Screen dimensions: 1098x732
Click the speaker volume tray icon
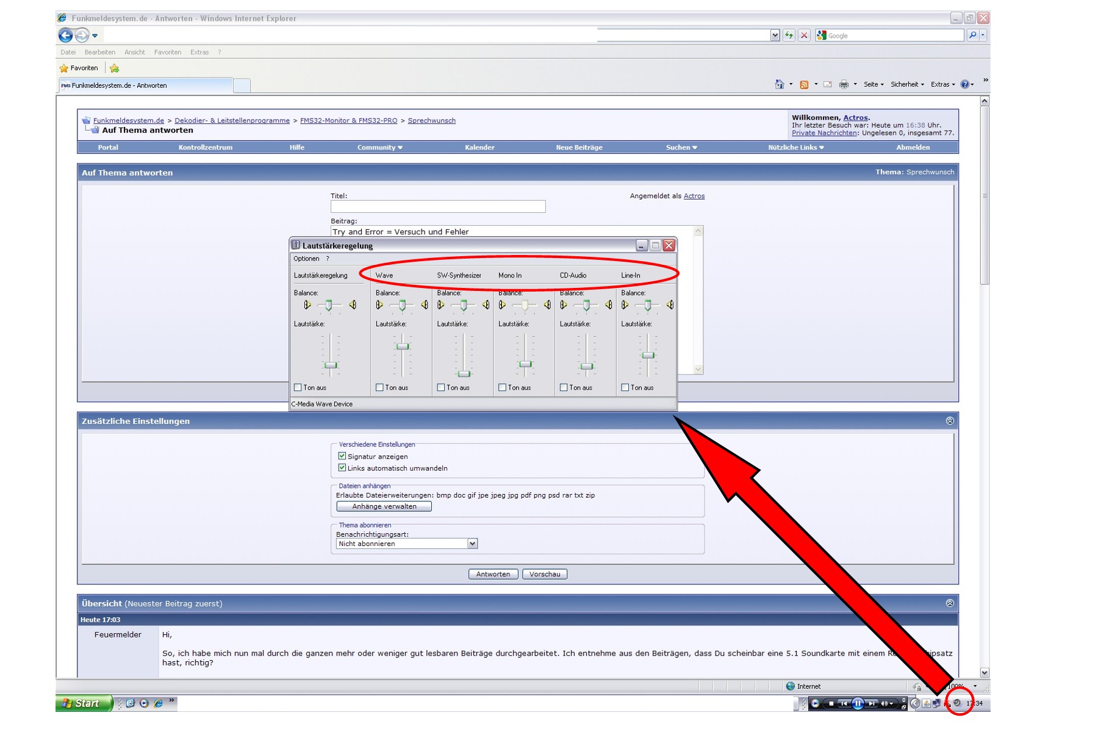(957, 703)
